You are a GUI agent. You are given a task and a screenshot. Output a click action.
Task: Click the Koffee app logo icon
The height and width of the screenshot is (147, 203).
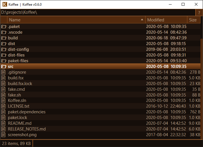coord(5,4)
